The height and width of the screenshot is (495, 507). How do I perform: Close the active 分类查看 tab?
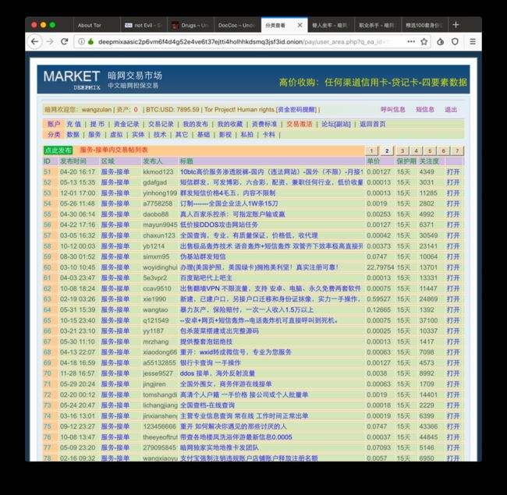[x=300, y=25]
